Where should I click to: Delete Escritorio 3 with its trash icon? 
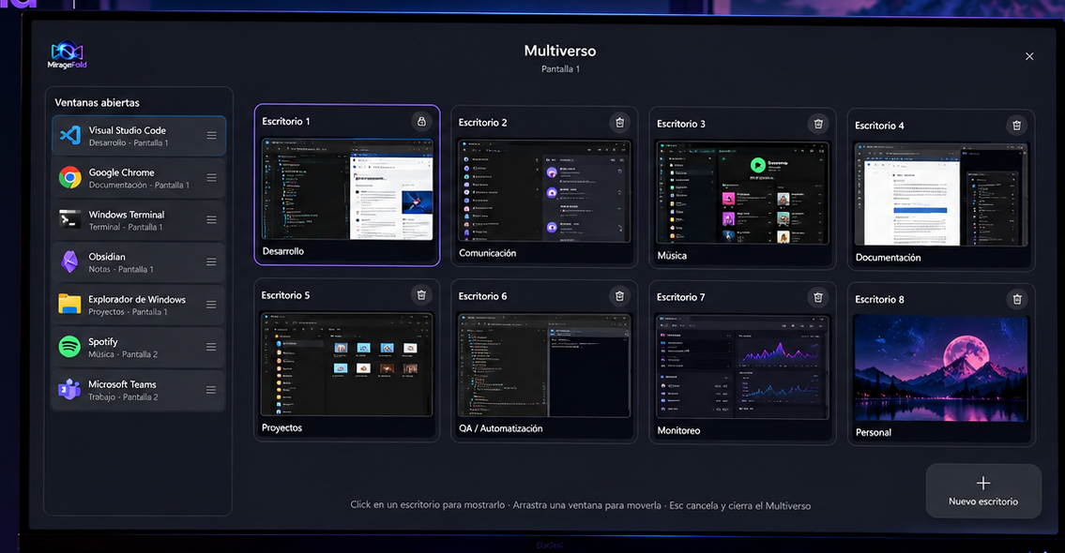point(818,124)
